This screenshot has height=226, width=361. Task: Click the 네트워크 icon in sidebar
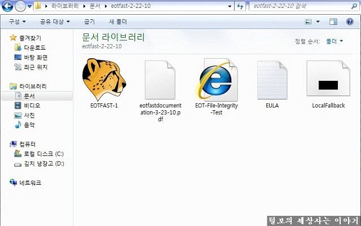pyautogui.click(x=13, y=182)
